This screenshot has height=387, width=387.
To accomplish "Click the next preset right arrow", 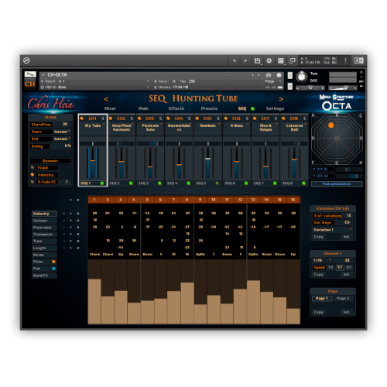I will (x=281, y=99).
